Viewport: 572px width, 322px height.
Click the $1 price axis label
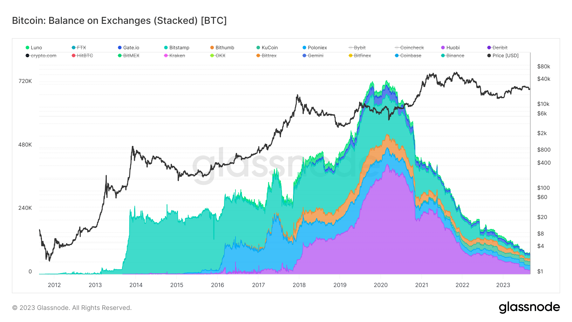540,271
